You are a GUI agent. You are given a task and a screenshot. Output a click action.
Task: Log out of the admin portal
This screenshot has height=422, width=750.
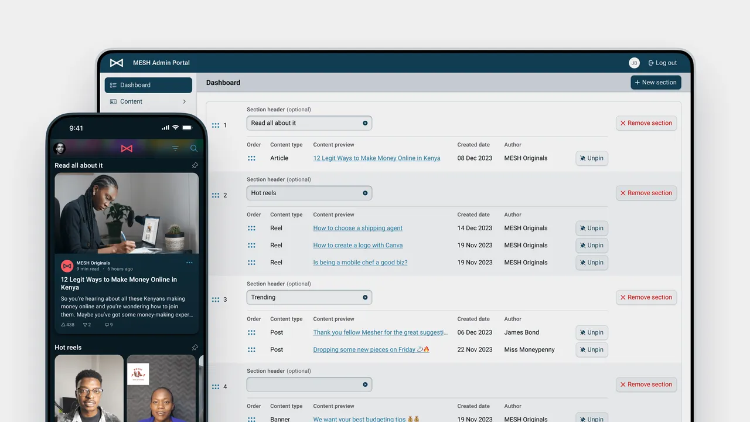coord(663,63)
